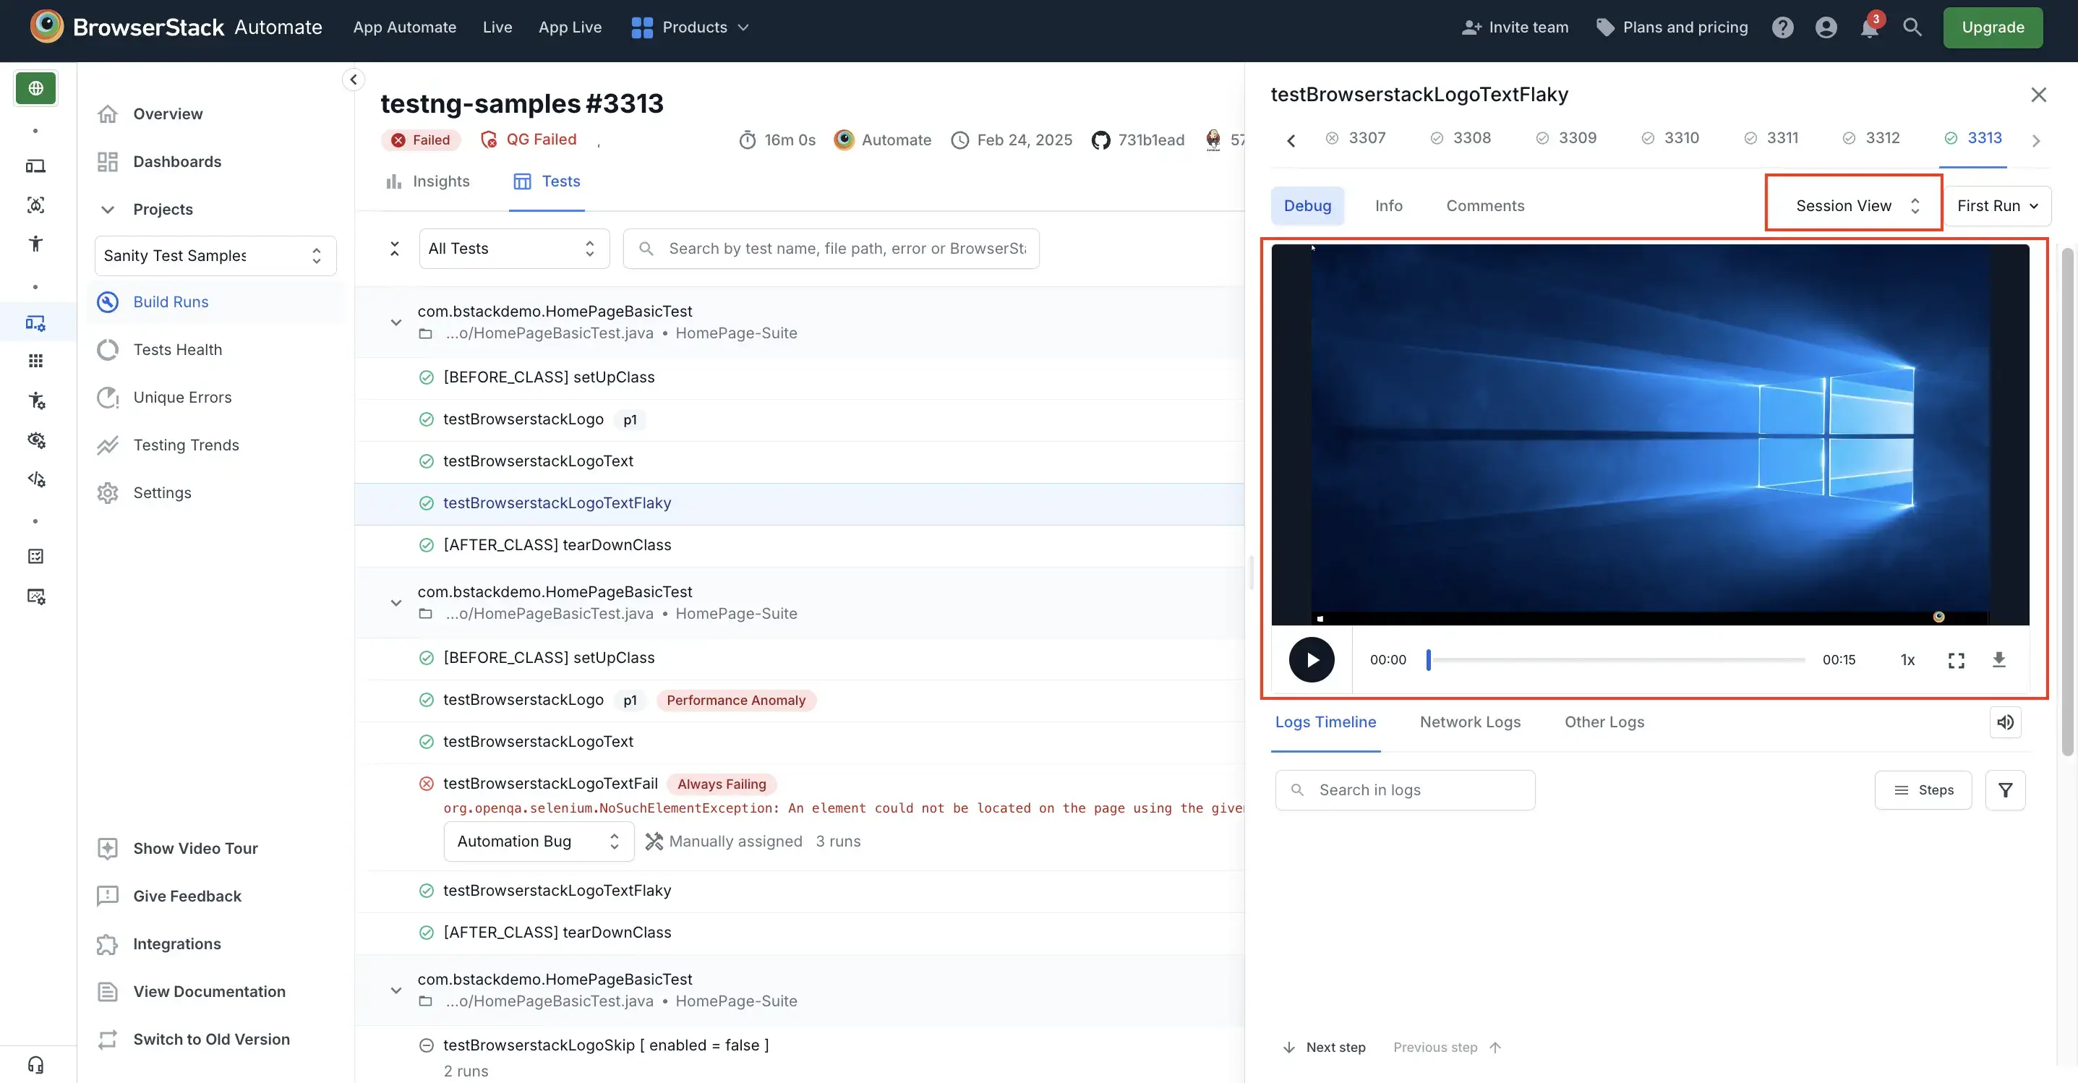
Task: Open the help menu icon
Action: tap(1783, 27)
